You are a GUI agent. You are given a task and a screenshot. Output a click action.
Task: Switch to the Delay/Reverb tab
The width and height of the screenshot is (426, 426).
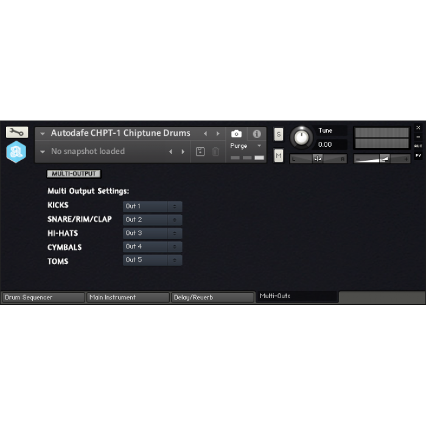212,297
